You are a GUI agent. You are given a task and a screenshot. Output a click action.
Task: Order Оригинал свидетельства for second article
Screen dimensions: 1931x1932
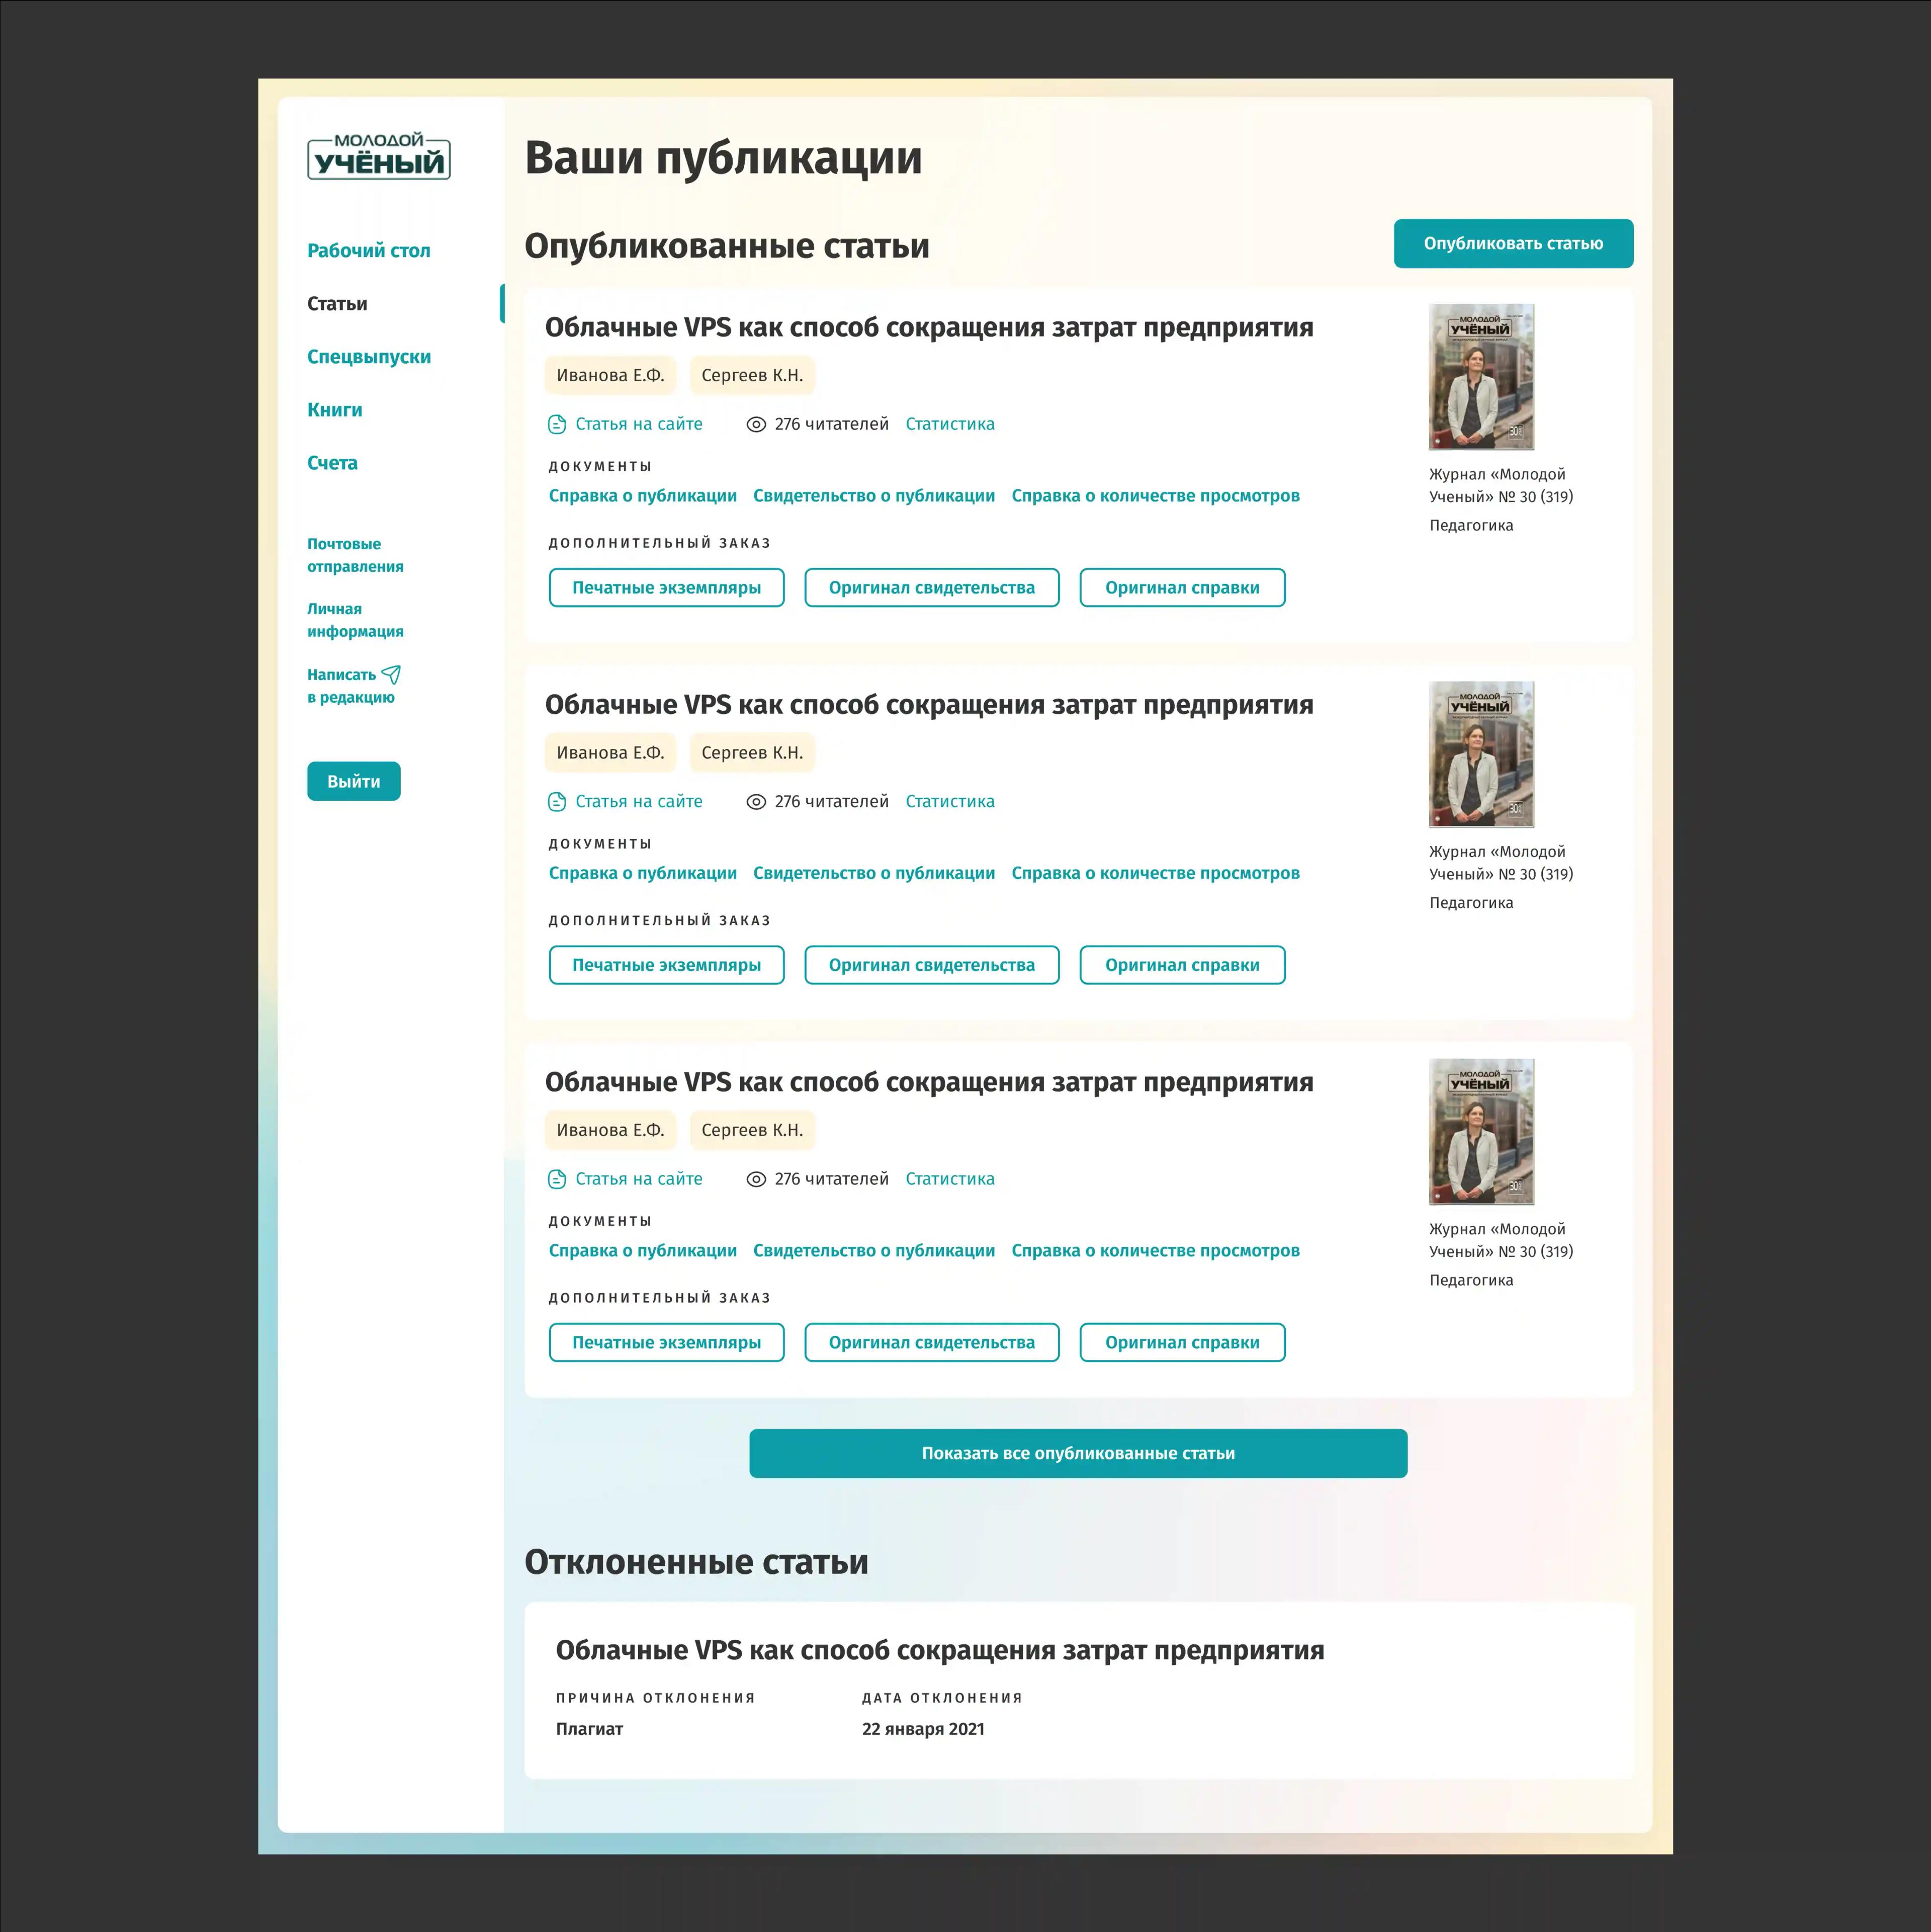(x=932, y=965)
